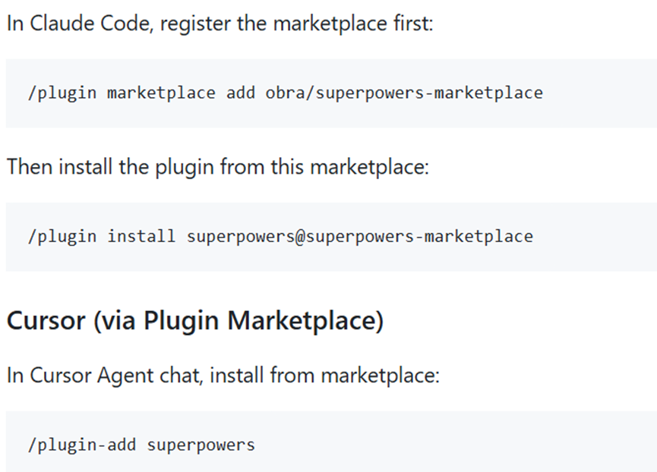Click 'superpowers@superpowers-marketplace' in the install command
657x472 pixels.
(360, 237)
